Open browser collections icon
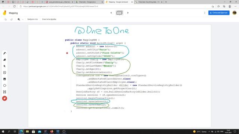The width and height of the screenshot is (239, 134). pyautogui.click(x=224, y=6)
